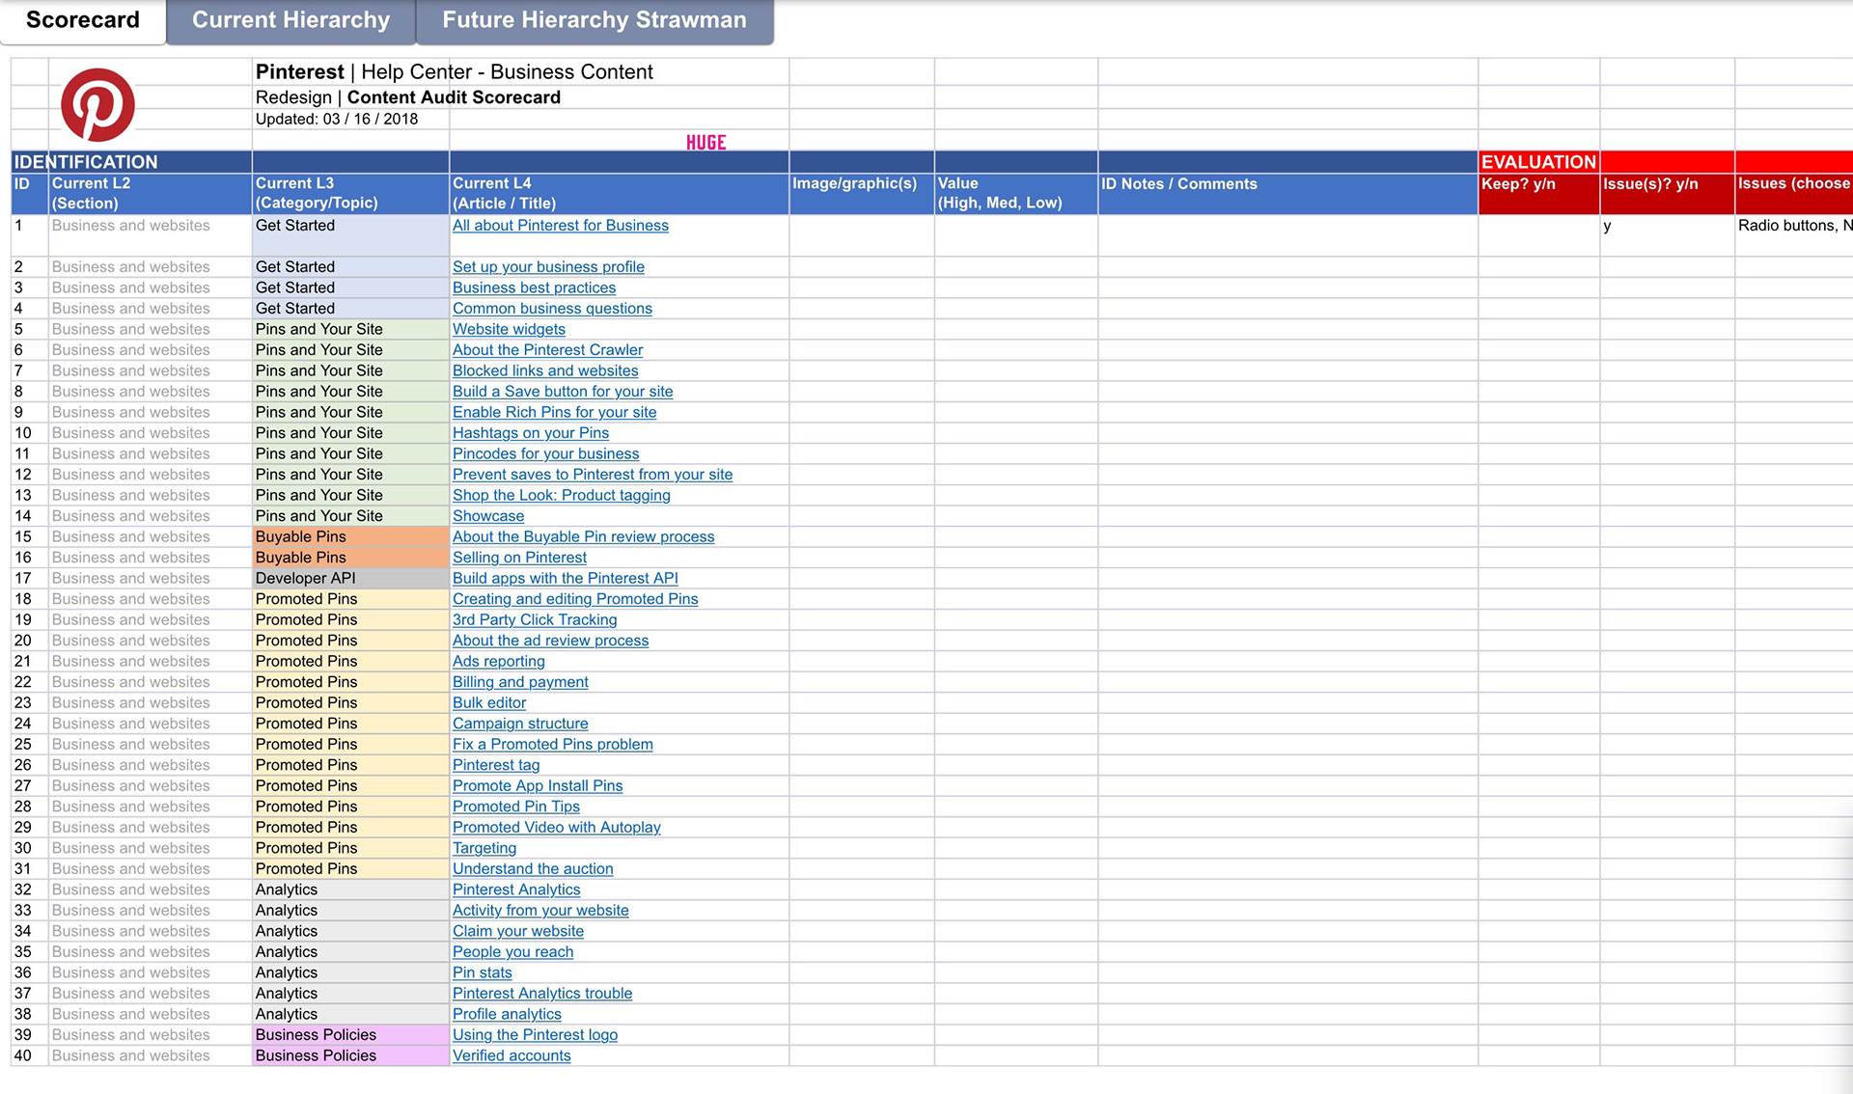
Task: Select the 'Current L3 (Category/Topic)' header cell
Action: [350, 193]
